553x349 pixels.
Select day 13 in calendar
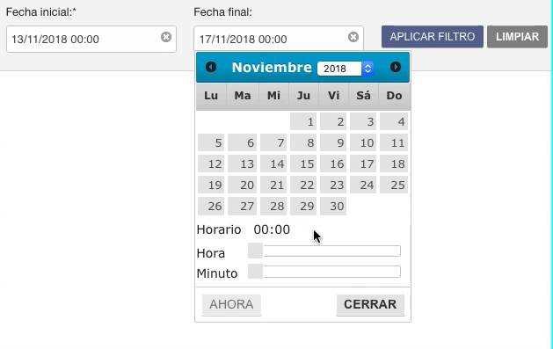tap(243, 164)
